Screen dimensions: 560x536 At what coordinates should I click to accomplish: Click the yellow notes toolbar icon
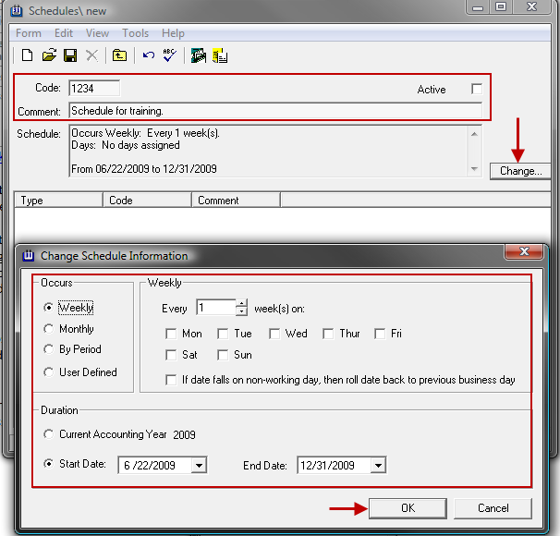(220, 56)
